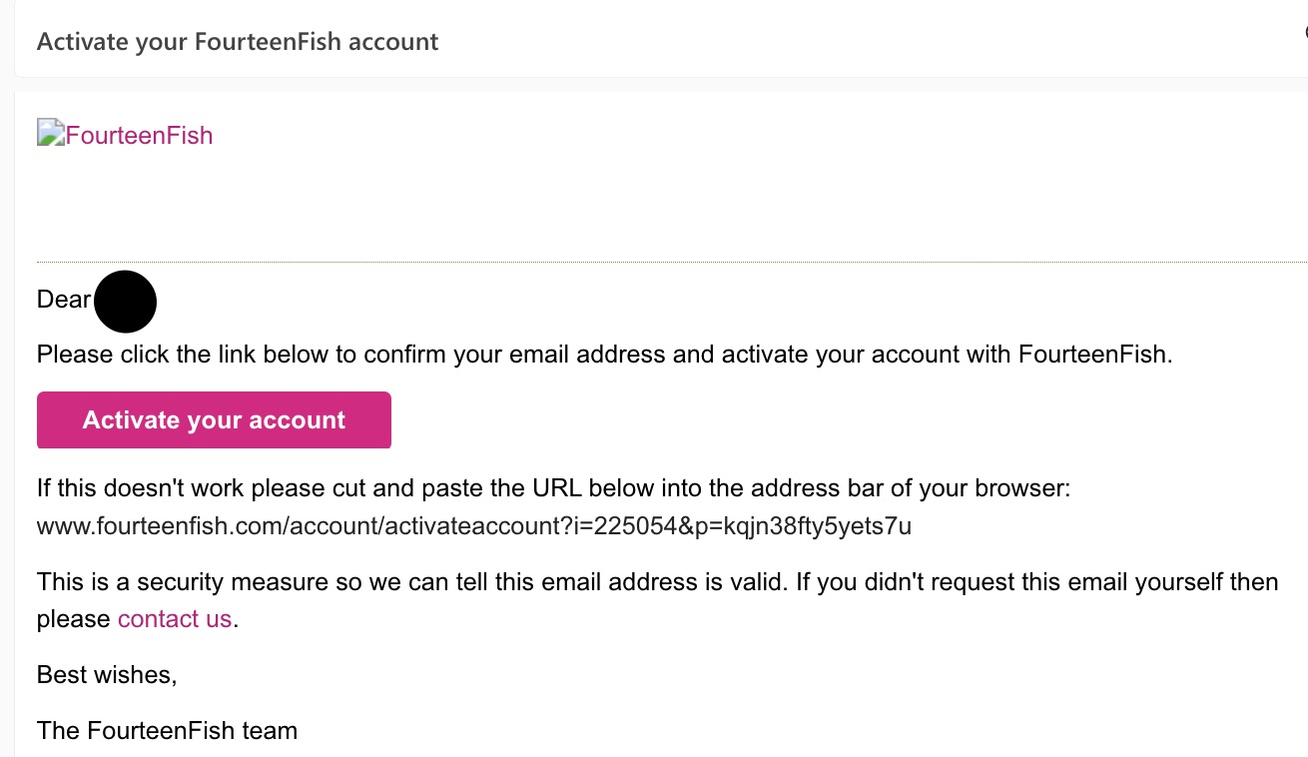
Task: Click the cut and paste URL instruction line
Action: [554, 489]
